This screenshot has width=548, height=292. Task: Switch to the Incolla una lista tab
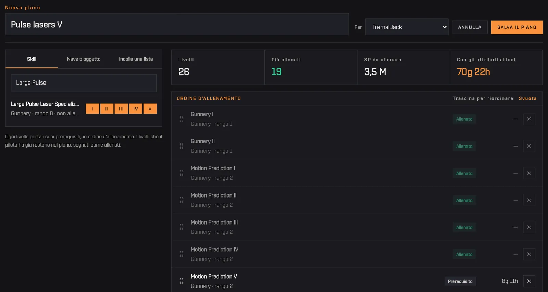[x=136, y=59]
